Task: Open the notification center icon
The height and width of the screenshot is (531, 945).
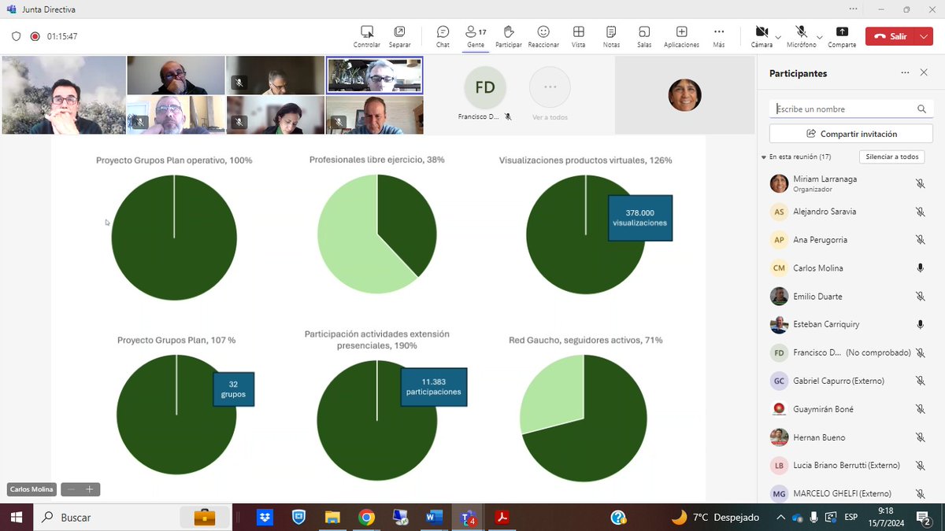Action: click(x=924, y=517)
